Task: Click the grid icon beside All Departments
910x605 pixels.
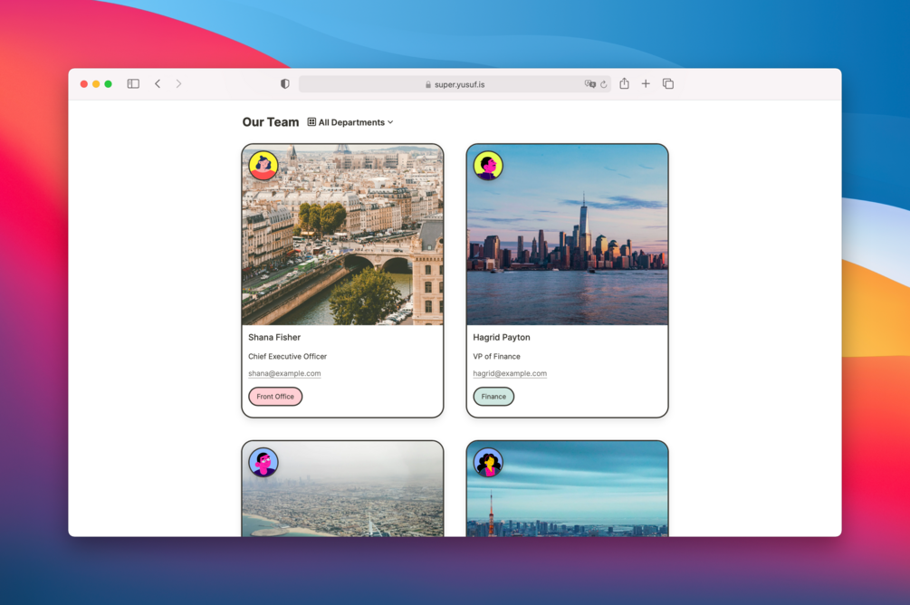Action: pyautogui.click(x=311, y=122)
